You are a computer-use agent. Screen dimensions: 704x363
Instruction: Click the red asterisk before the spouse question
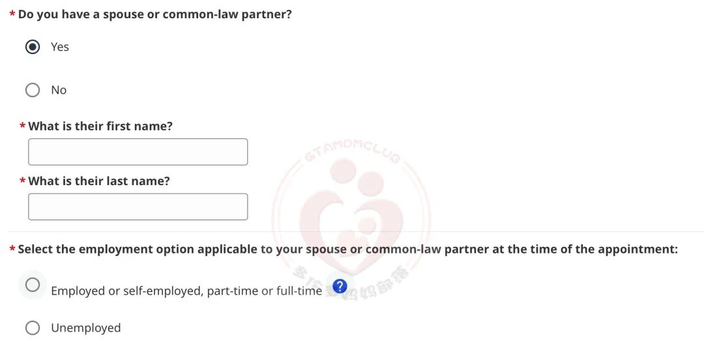coord(12,15)
